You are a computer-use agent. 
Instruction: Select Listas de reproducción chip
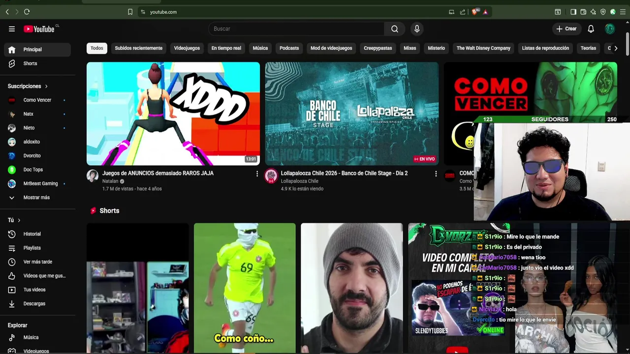[x=545, y=48]
